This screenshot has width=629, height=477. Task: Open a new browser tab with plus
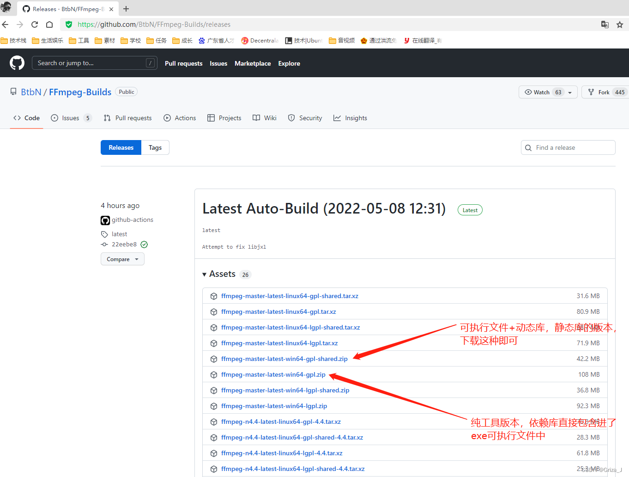tap(126, 9)
